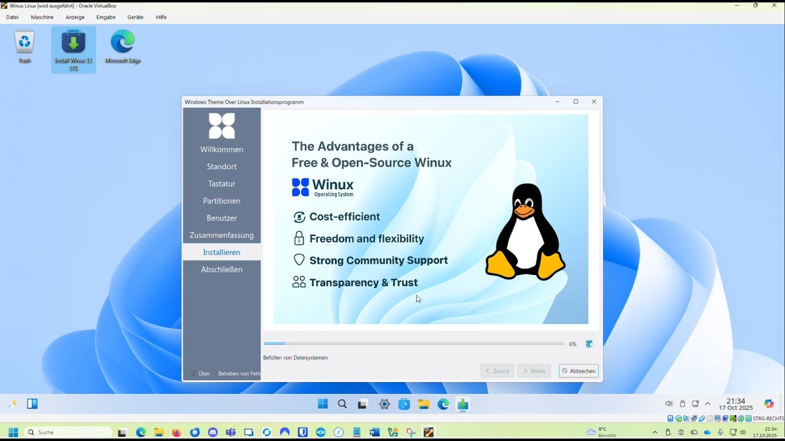The height and width of the screenshot is (441, 785).
Task: Open Bitwarden shield icon in host taskbar
Action: (302, 432)
